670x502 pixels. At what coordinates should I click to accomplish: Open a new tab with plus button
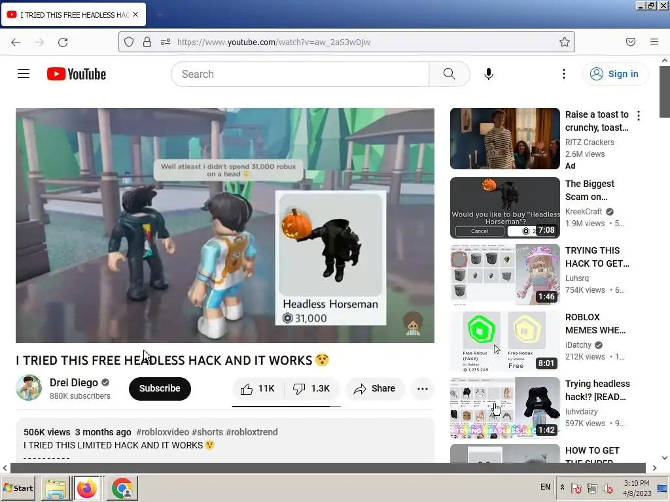[x=160, y=15]
